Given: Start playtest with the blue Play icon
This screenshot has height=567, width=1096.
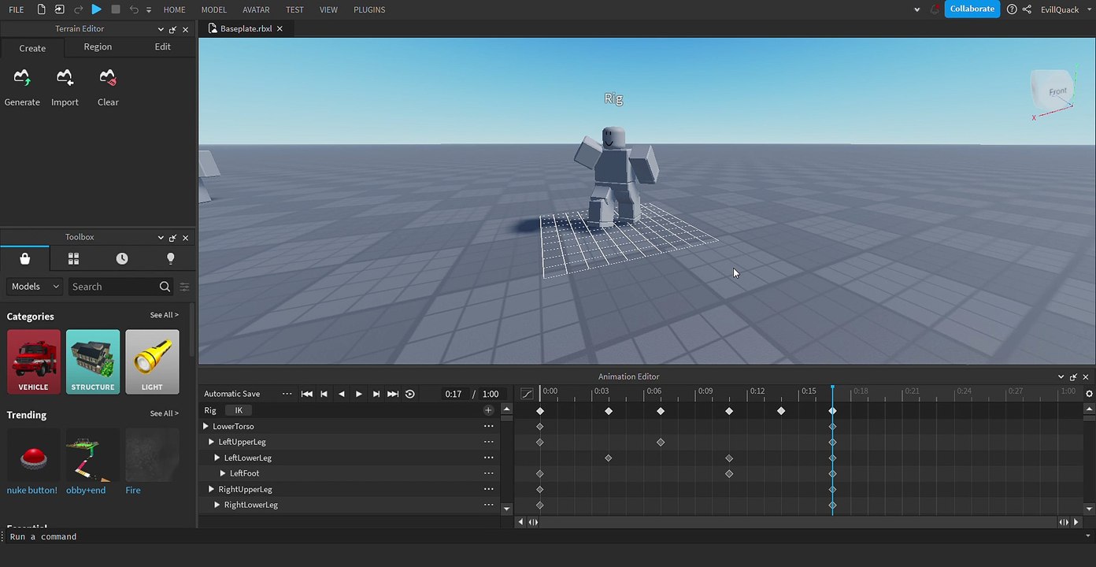Looking at the screenshot, I should (96, 9).
